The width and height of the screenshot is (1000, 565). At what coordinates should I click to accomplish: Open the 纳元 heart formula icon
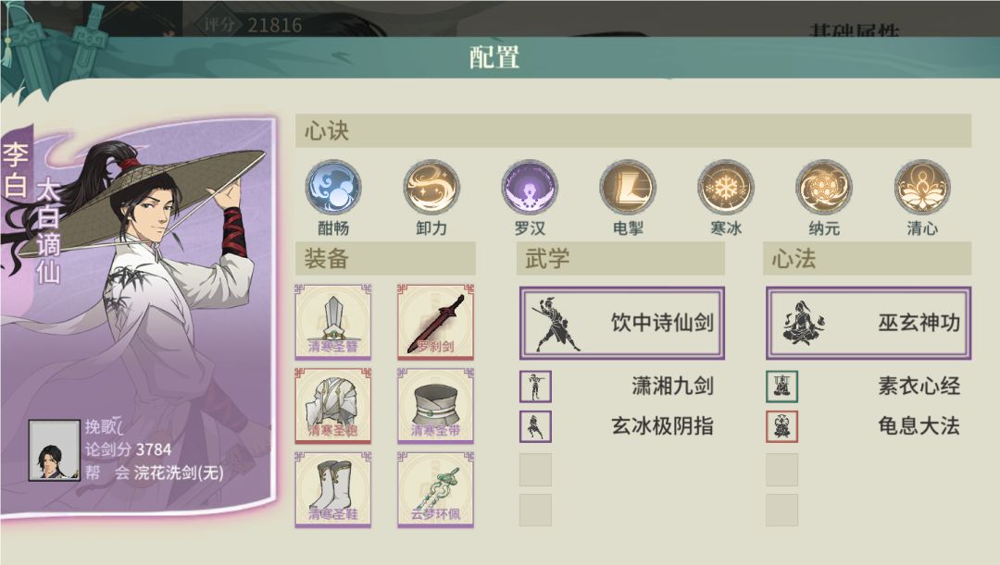(824, 188)
